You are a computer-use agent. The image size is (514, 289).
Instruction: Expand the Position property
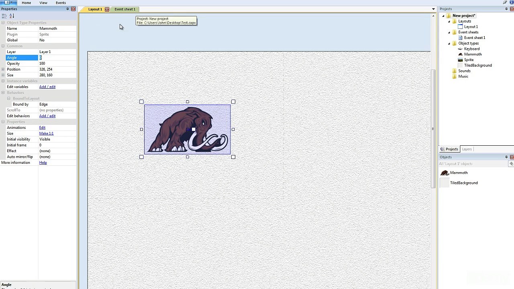pos(3,69)
